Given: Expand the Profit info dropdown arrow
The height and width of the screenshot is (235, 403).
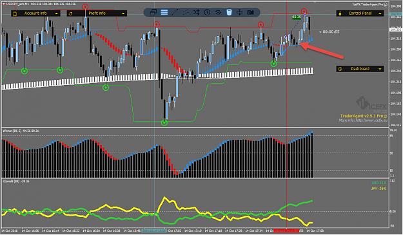Looking at the screenshot, I should [123, 14].
